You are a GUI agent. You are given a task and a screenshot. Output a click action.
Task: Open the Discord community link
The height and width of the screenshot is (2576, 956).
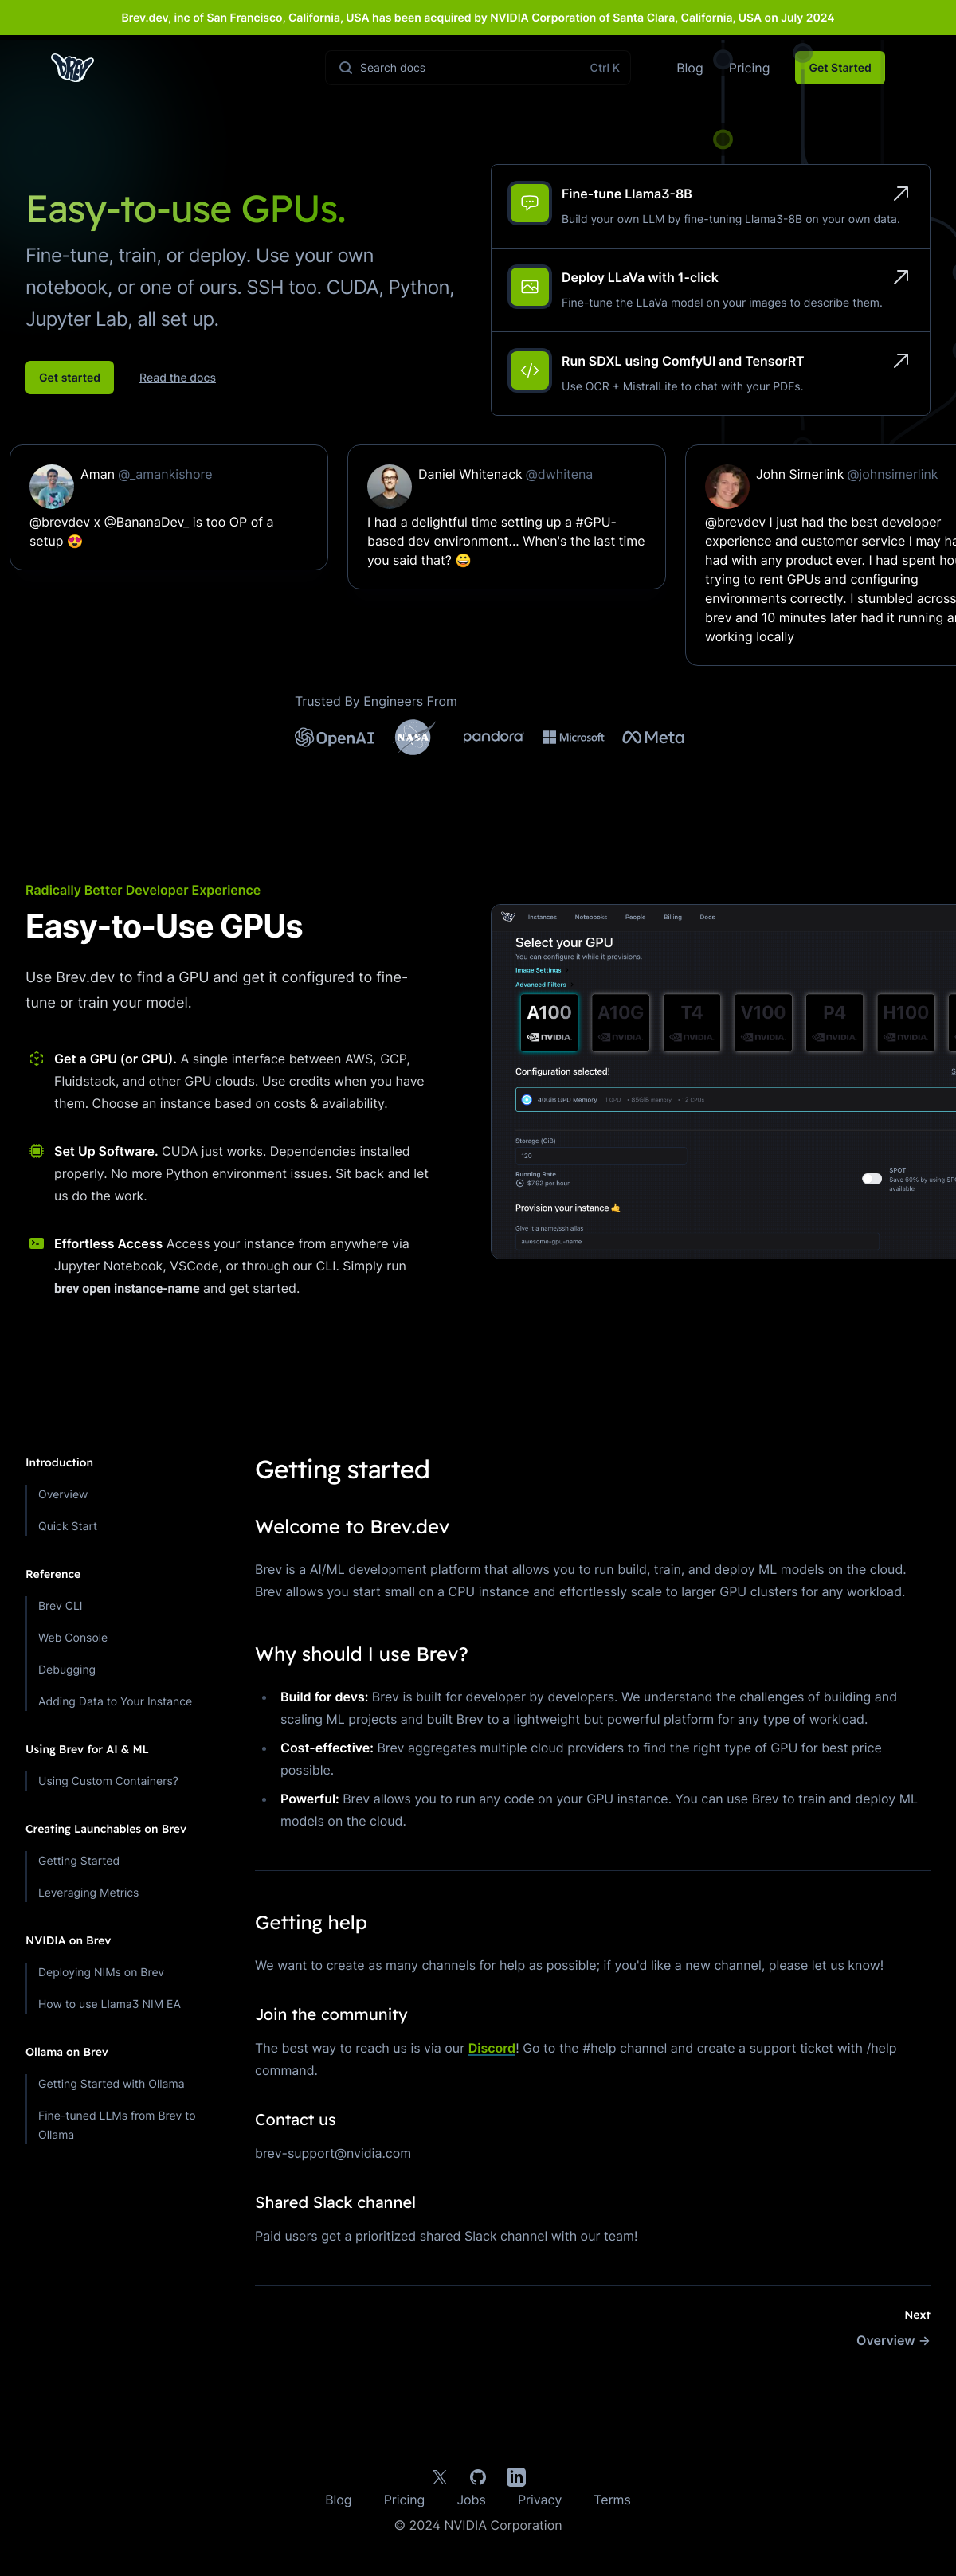click(491, 2048)
